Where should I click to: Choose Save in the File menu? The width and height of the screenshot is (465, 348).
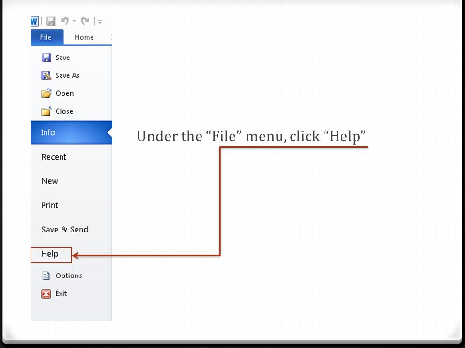(62, 58)
